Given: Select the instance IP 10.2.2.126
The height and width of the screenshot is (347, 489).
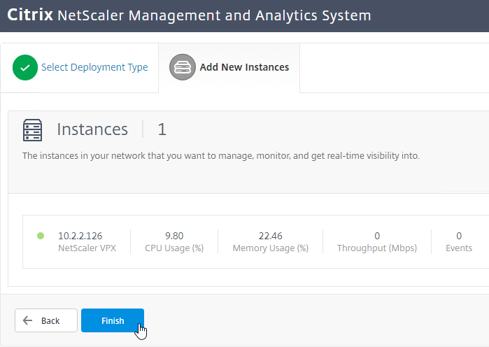Looking at the screenshot, I should (80, 236).
